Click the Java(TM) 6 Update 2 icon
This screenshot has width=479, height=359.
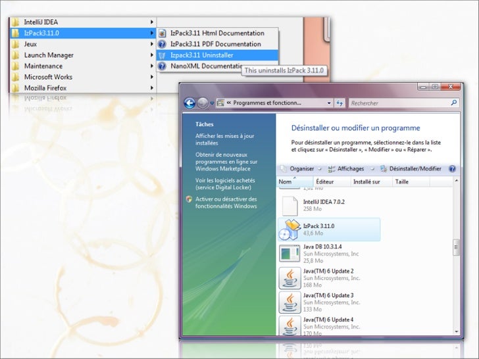290,278
